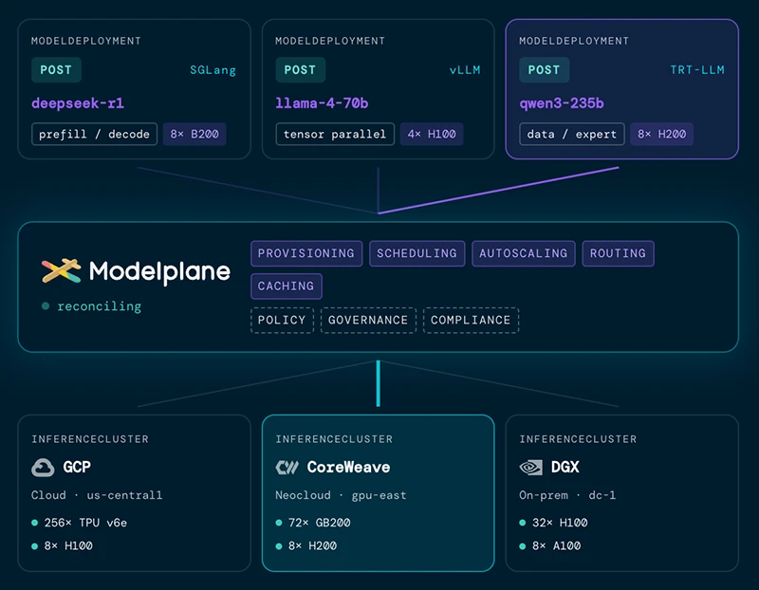Click the 4× H100 GPU chip
The width and height of the screenshot is (759, 590).
(432, 134)
